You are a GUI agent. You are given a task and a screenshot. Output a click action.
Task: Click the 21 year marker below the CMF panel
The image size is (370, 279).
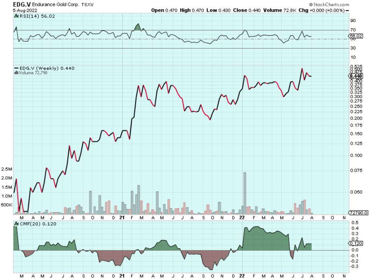[x=122, y=276]
